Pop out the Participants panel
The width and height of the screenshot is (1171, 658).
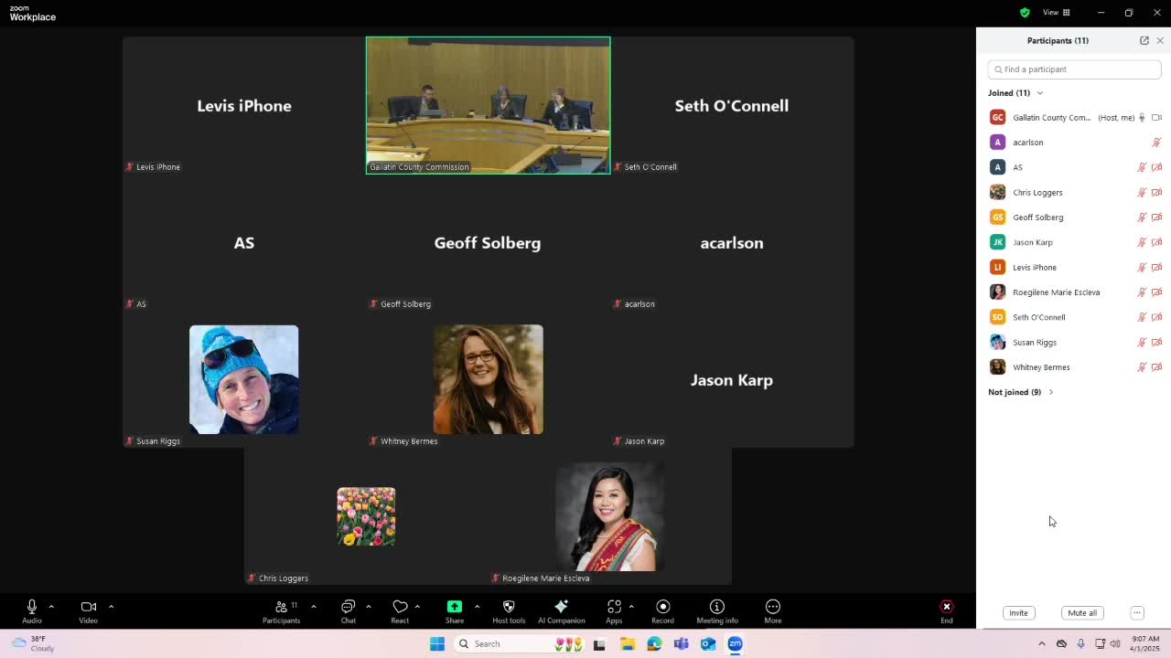[x=1144, y=40]
